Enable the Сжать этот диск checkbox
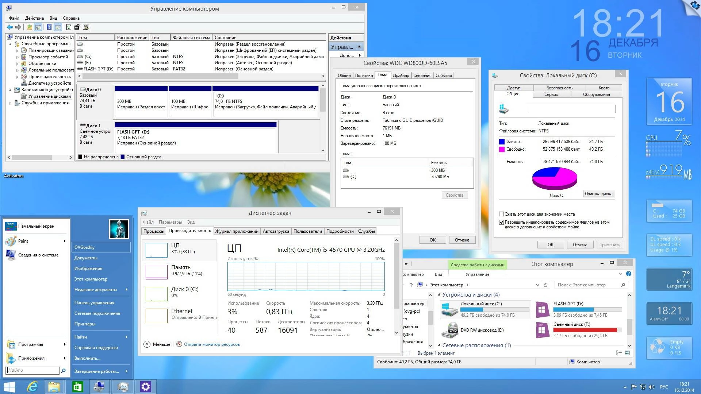Image resolution: width=701 pixels, height=394 pixels. coord(502,214)
